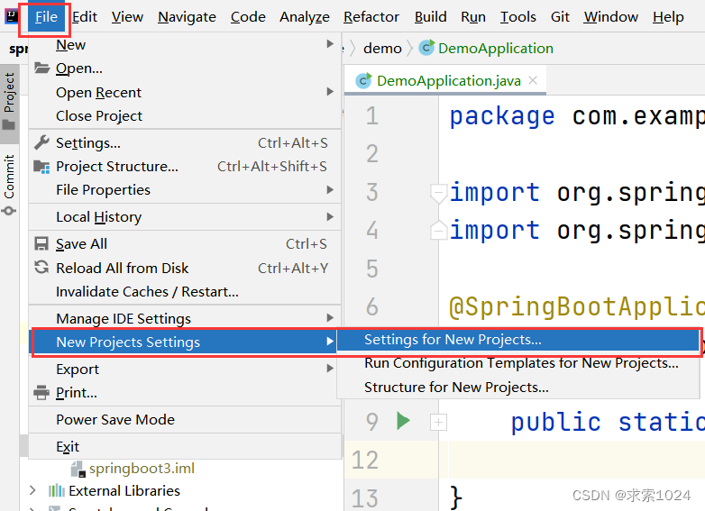
Task: Open the Run menu
Action: point(473,17)
